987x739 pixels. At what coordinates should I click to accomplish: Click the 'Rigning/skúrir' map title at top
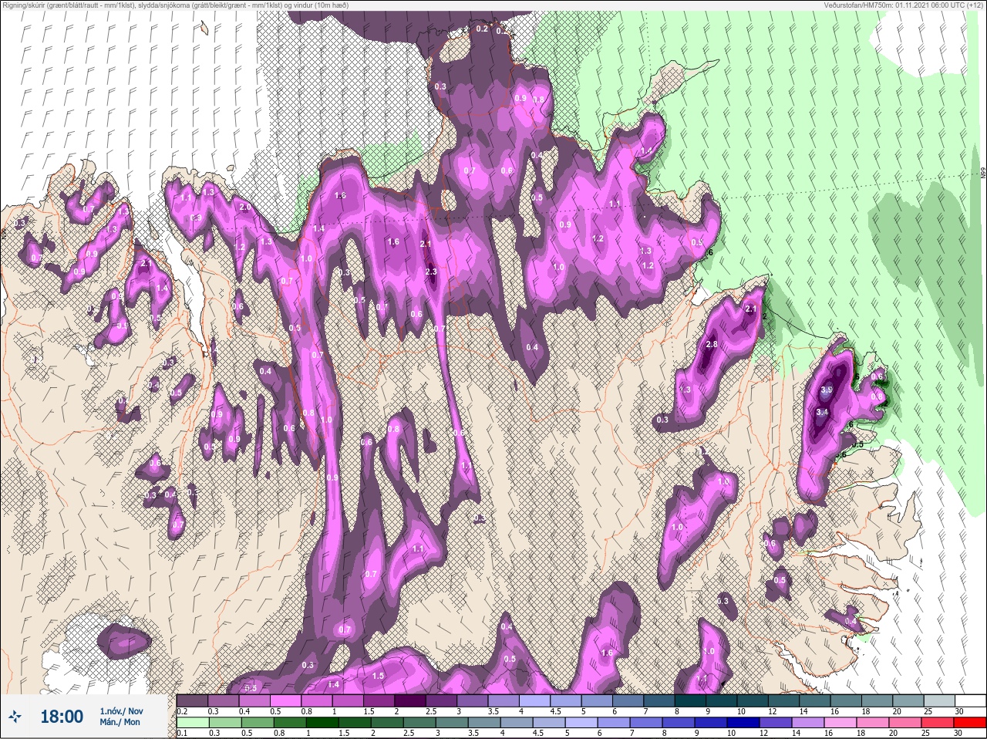[x=175, y=5]
